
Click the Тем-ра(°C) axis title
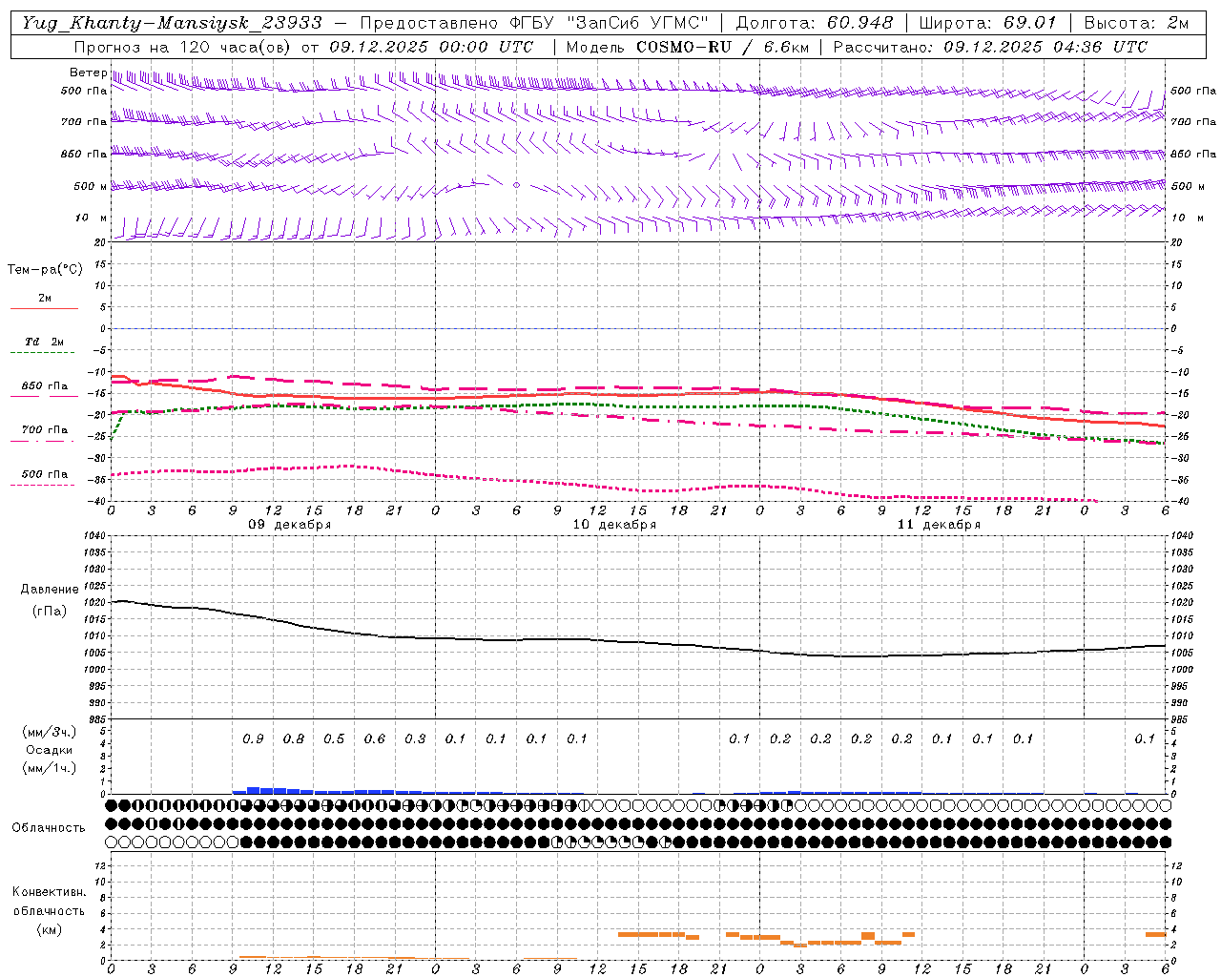[45, 270]
